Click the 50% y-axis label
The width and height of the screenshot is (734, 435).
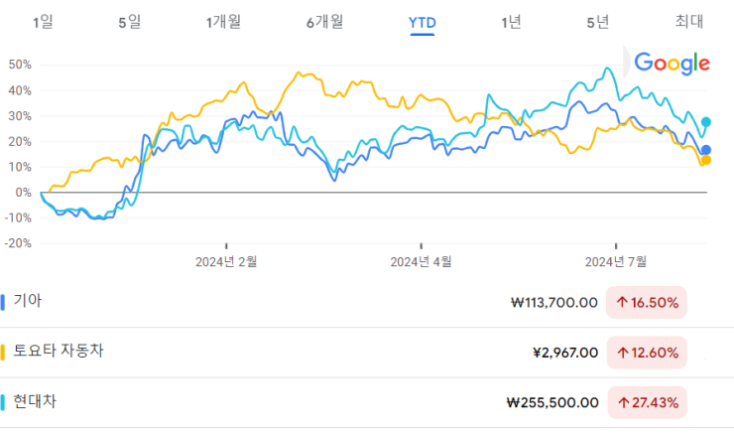(x=20, y=65)
